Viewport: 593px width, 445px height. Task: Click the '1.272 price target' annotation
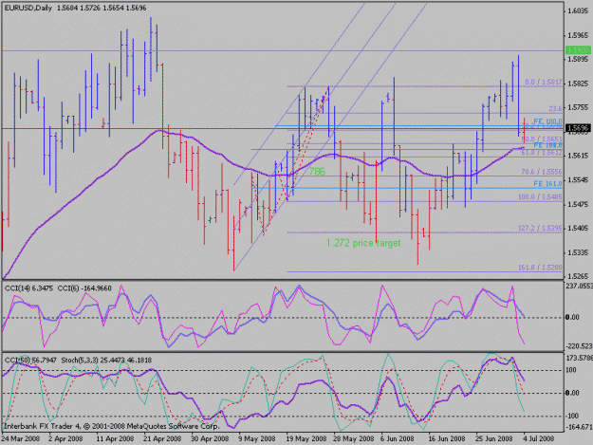coord(363,243)
